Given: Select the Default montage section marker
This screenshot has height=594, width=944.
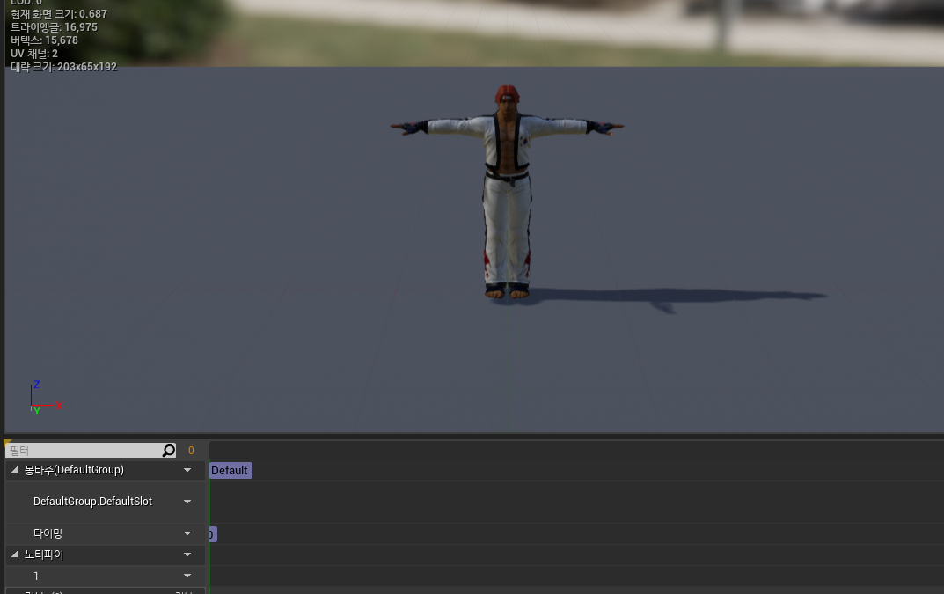Looking at the screenshot, I should [x=231, y=471].
